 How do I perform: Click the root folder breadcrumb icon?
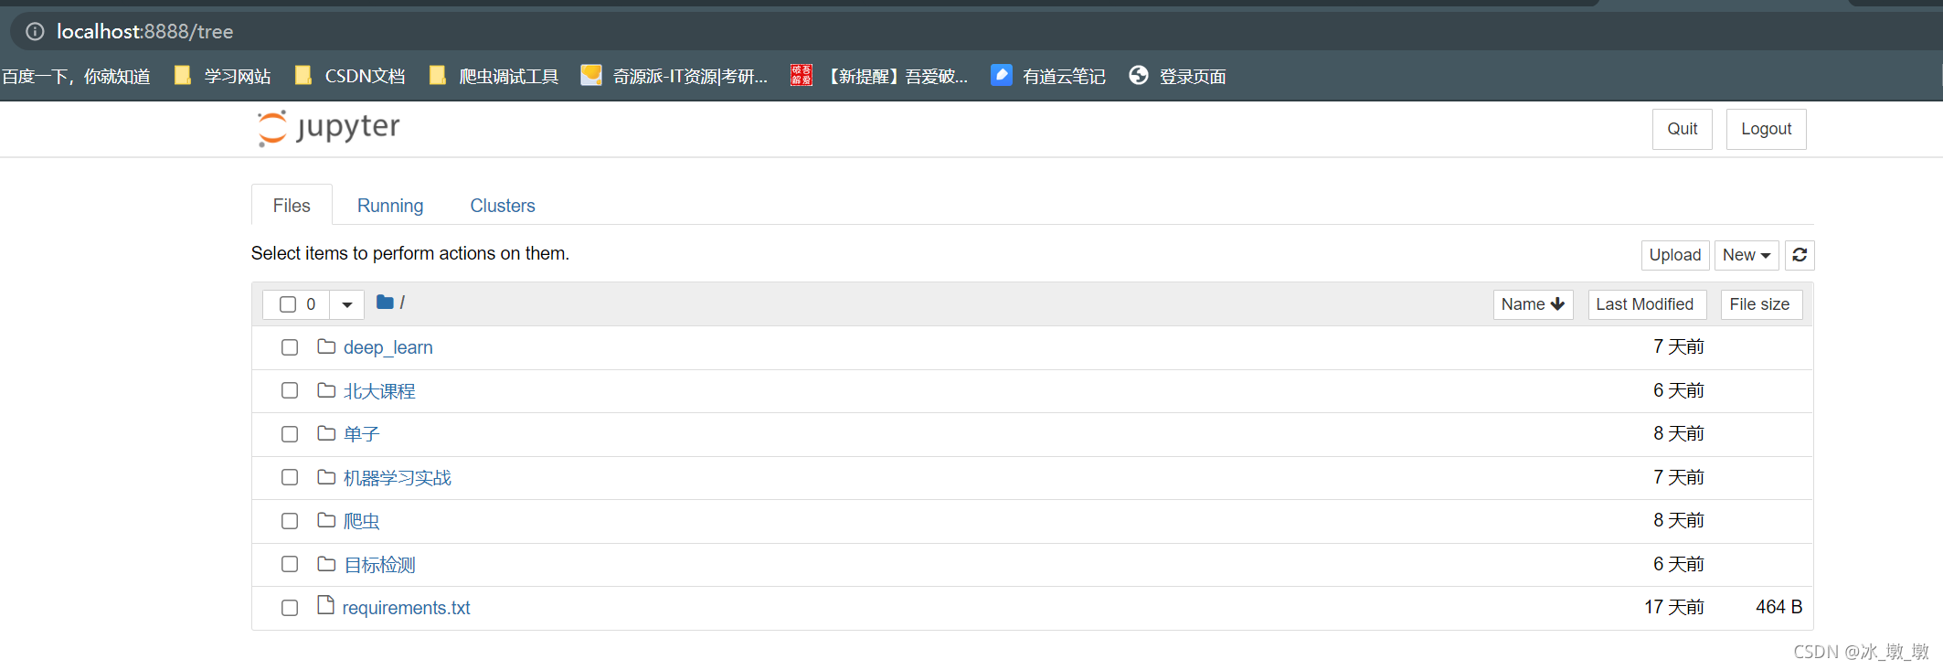(385, 302)
